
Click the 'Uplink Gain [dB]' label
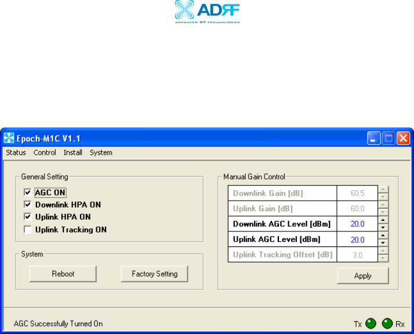click(263, 209)
